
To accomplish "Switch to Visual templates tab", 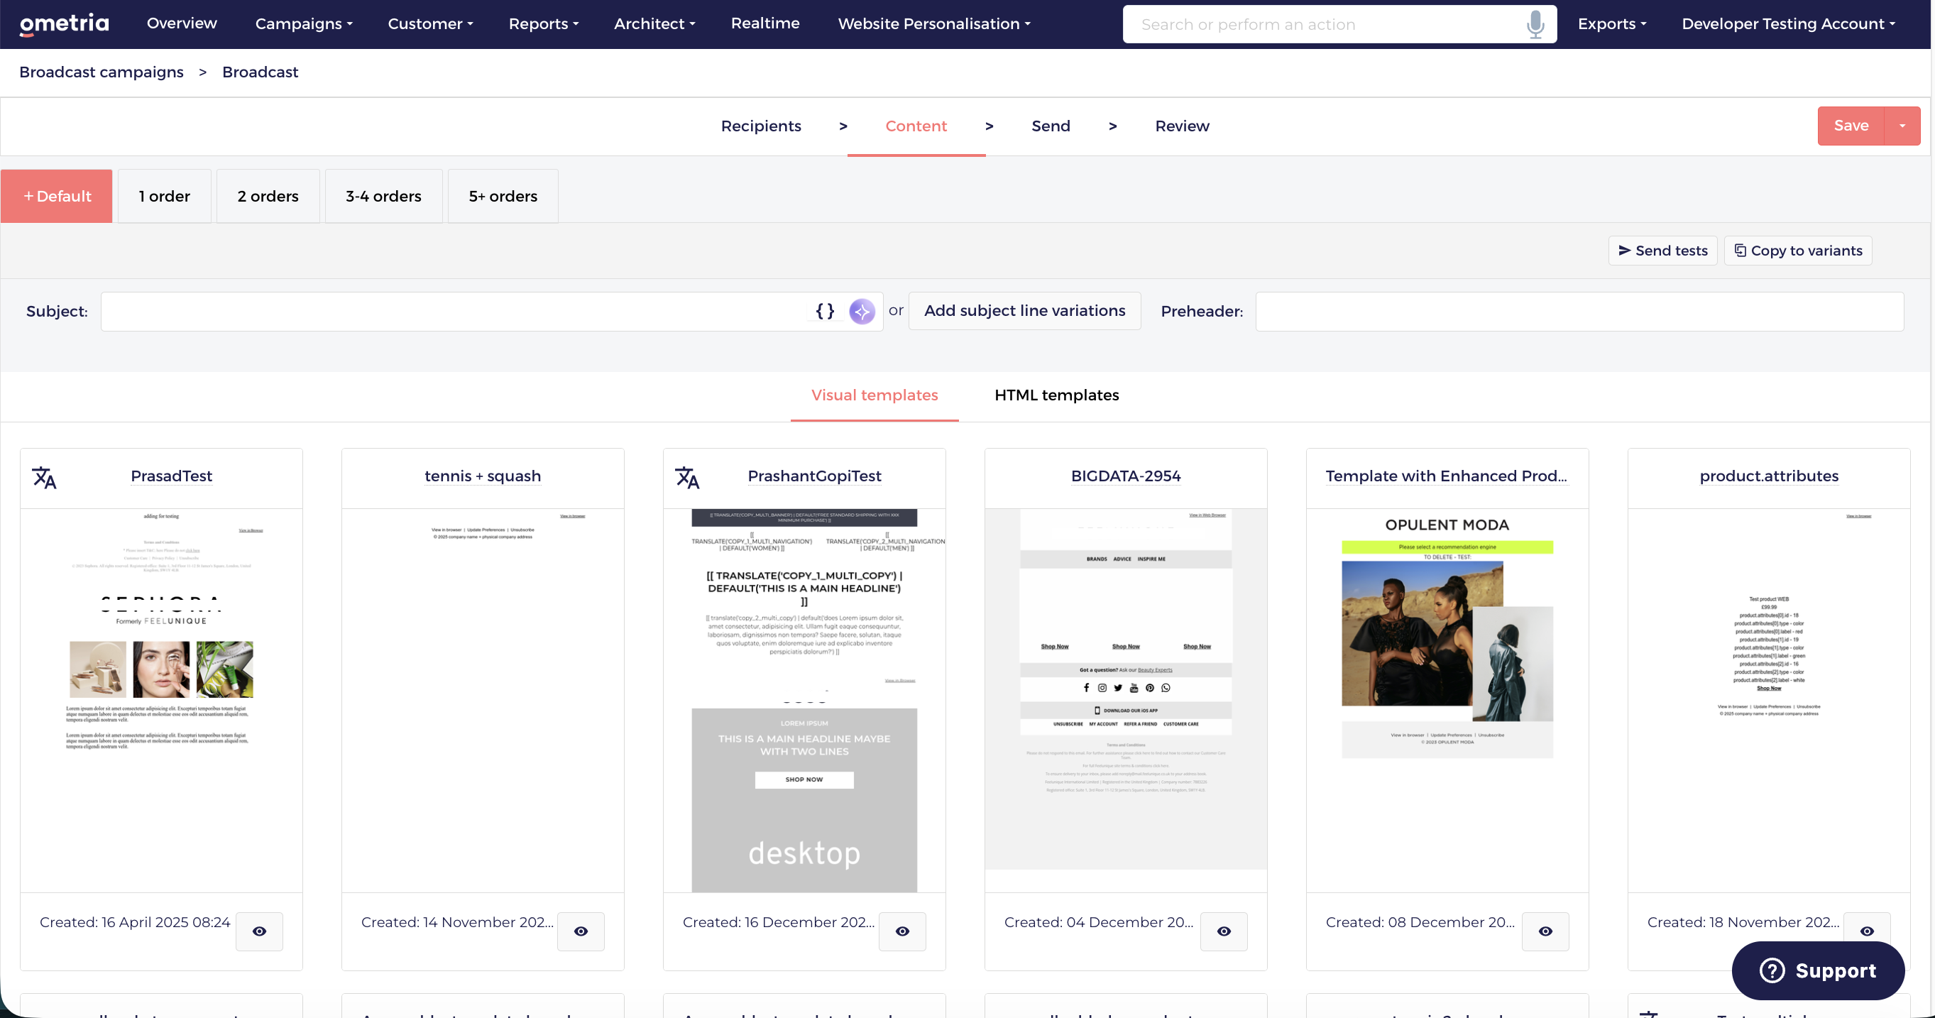I will pos(875,395).
